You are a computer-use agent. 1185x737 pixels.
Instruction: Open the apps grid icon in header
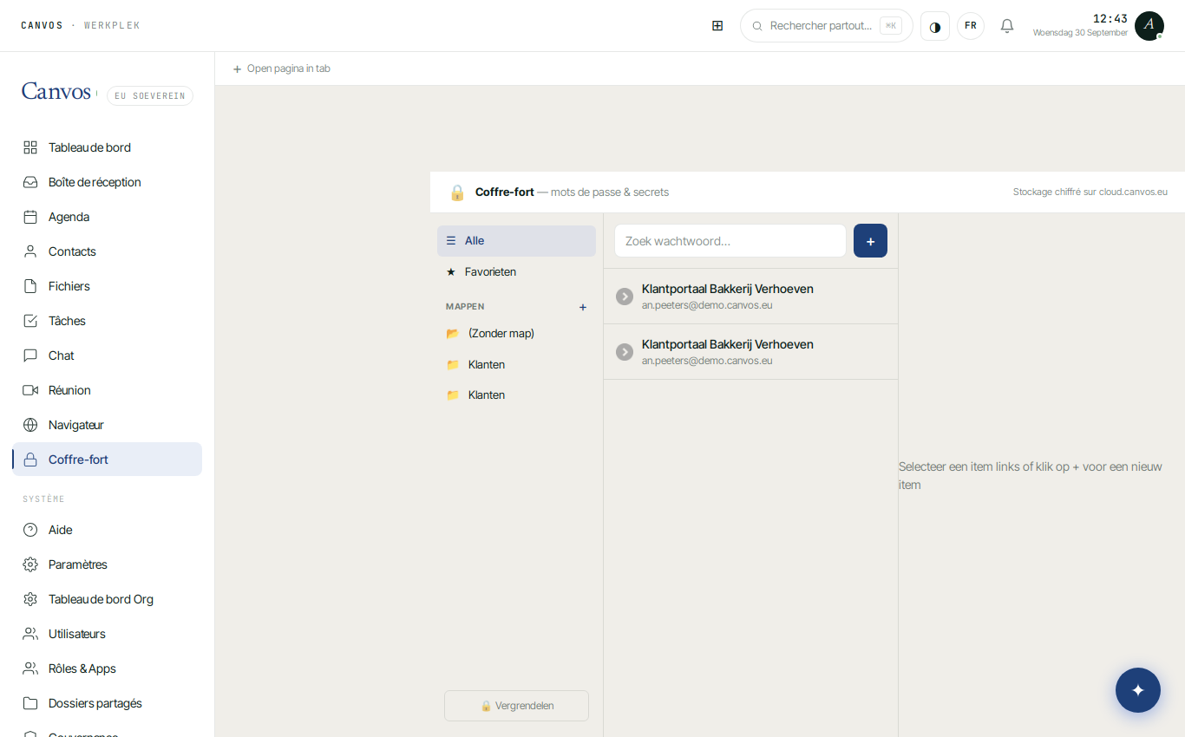717,26
